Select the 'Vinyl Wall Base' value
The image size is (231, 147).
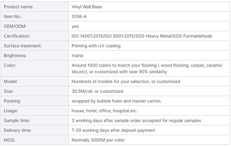click(87, 7)
